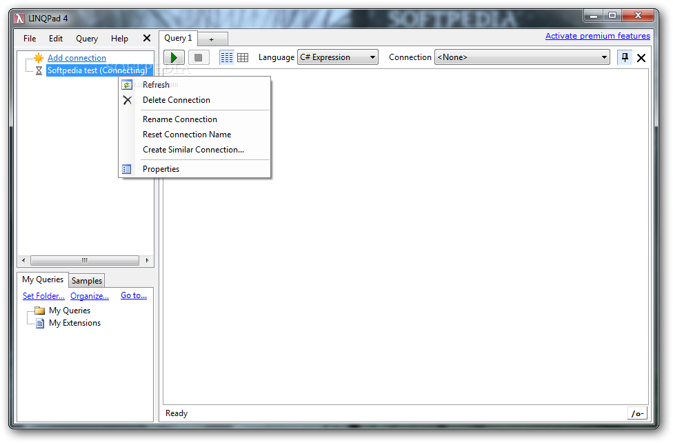673x443 pixels.
Task: Click left arrow of connections panel scrollbar
Action: pos(23,260)
